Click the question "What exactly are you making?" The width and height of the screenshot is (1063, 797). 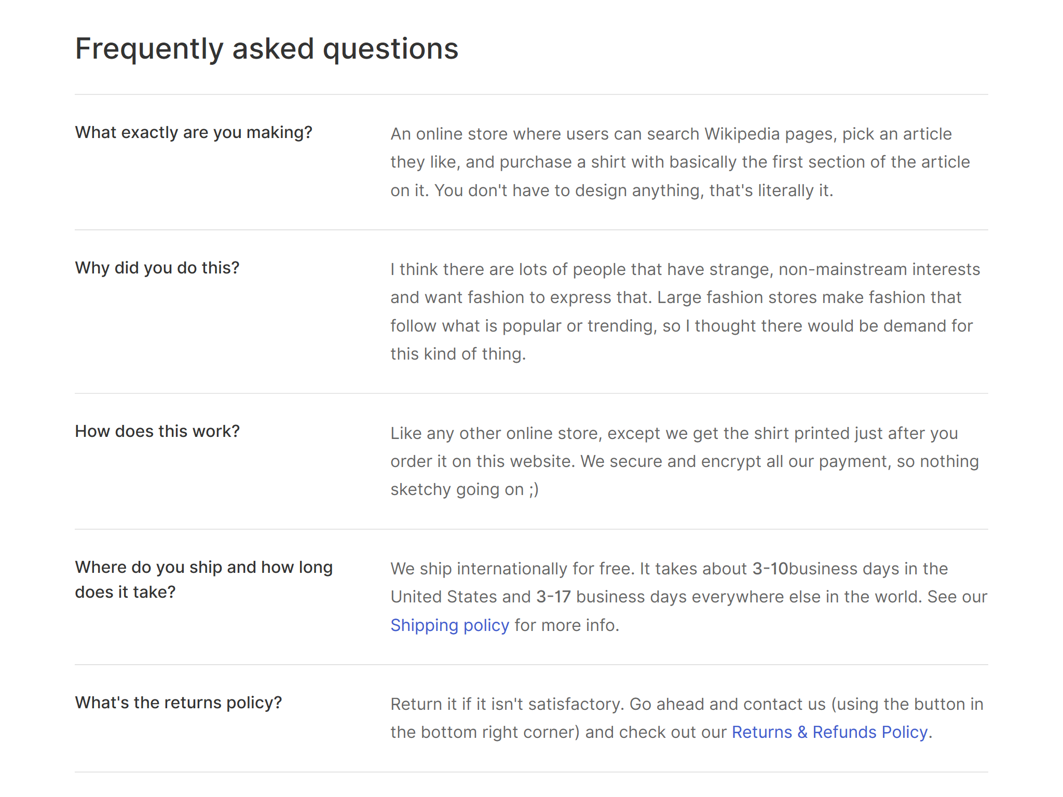(194, 133)
